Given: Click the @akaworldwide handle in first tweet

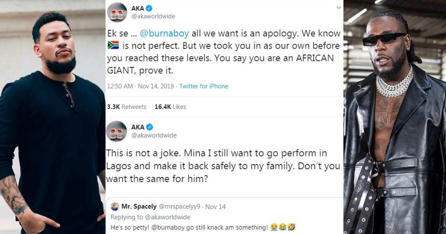Looking at the screenshot, I should click(x=153, y=16).
